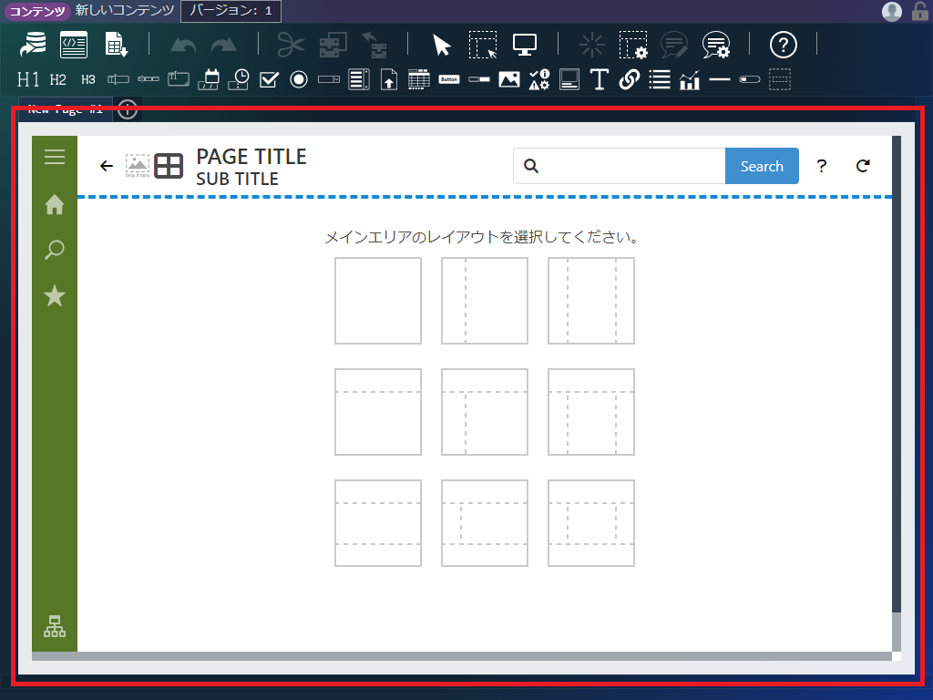Click the magnifier icon in green sidebar
The image size is (933, 700).
point(55,250)
